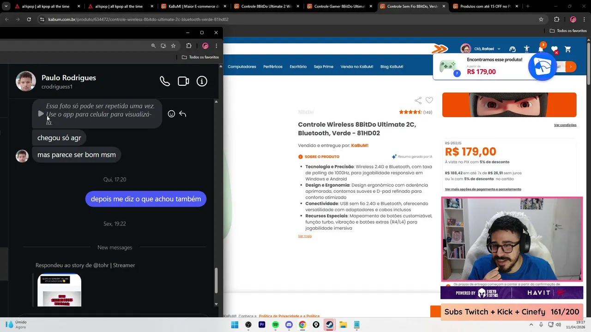Open Escritório menu on KaBuM

[298, 66]
